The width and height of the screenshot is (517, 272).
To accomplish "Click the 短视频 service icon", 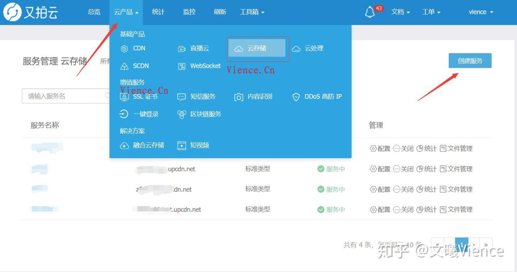I will pos(182,145).
